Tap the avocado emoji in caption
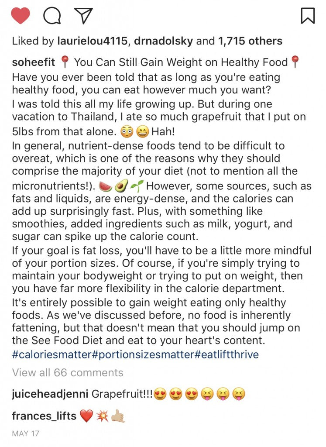 tap(120, 187)
